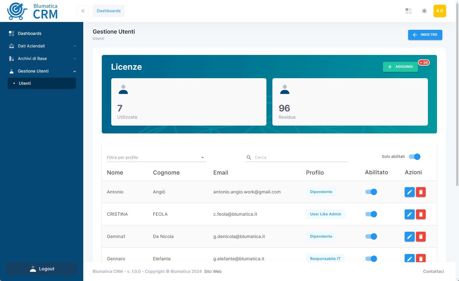Click the INDIETRO back button

(x=425, y=35)
